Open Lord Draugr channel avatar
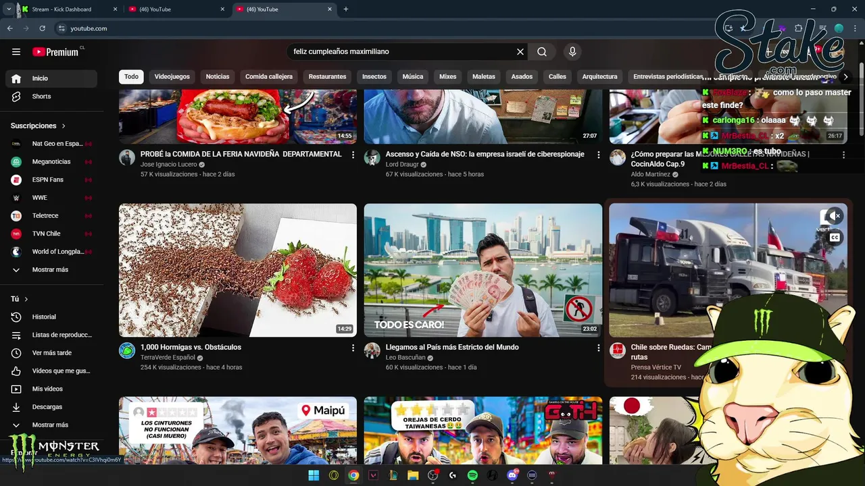This screenshot has height=486, width=865. 372,157
